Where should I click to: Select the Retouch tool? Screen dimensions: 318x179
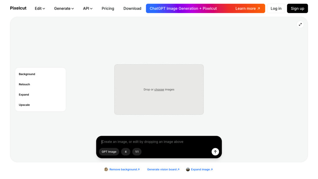tap(25, 84)
